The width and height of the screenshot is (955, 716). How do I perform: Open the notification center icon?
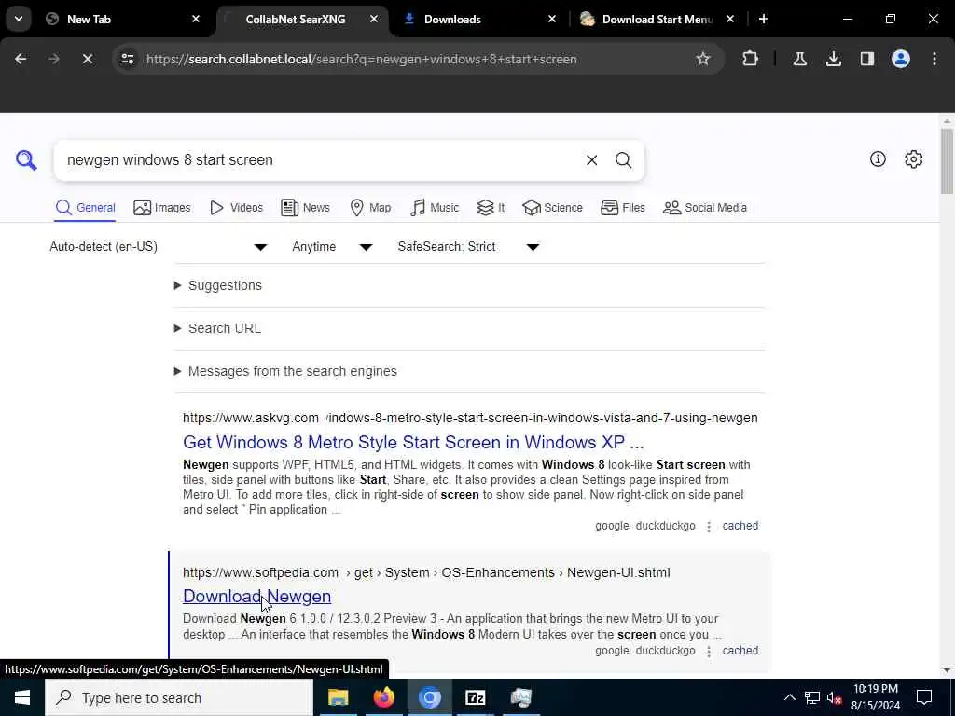[x=924, y=697]
